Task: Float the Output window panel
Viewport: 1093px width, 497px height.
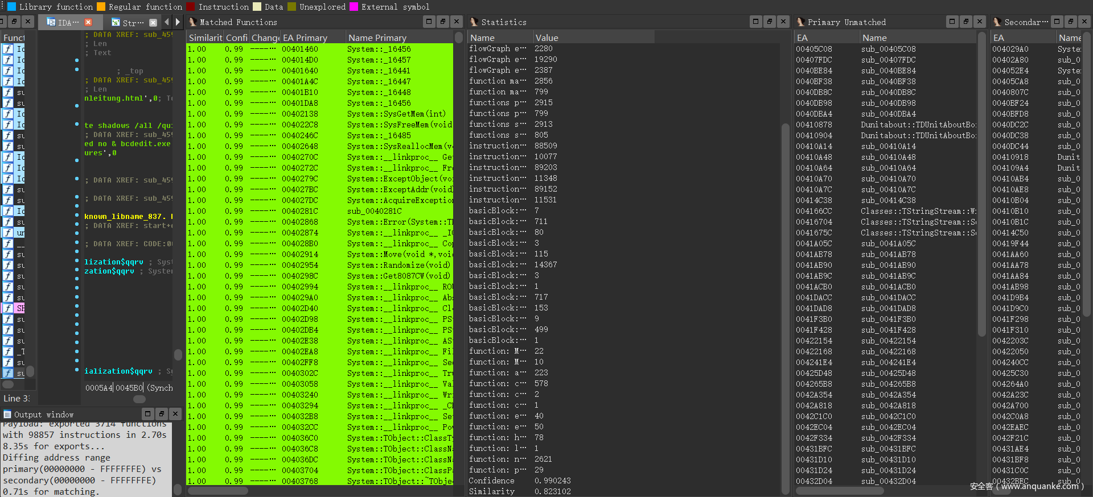Action: 161,414
